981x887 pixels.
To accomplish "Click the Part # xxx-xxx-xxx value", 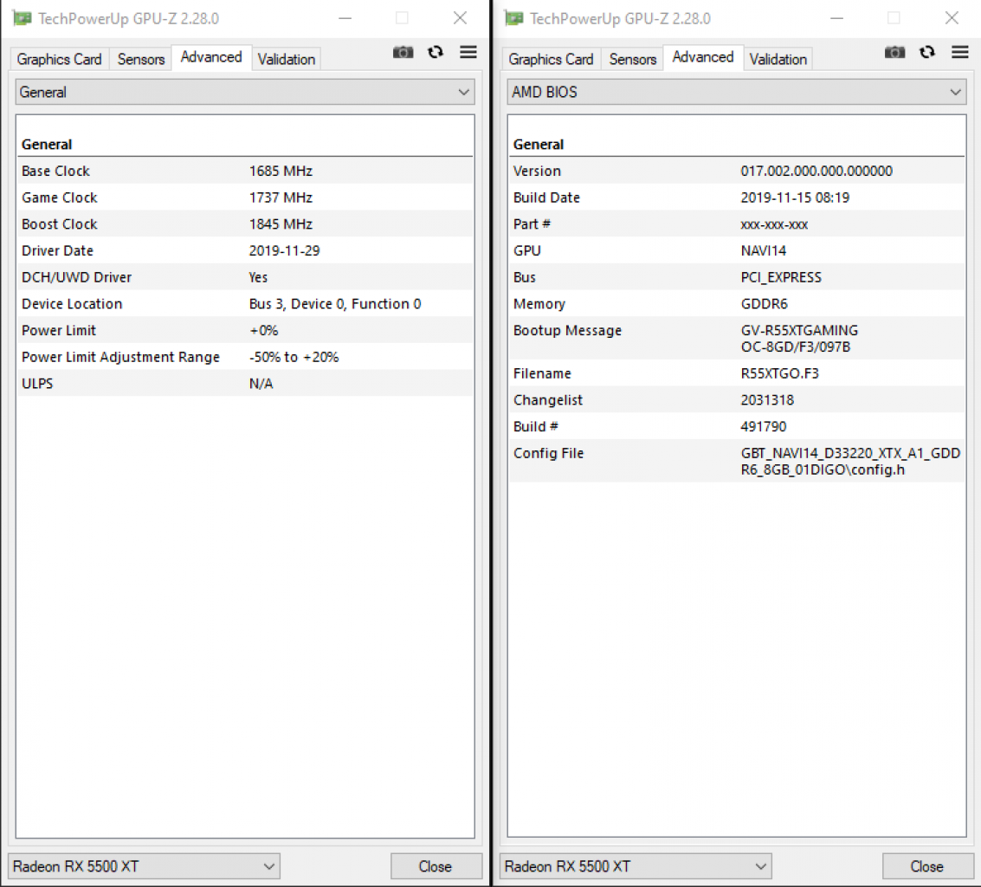I will pyautogui.click(x=775, y=224).
